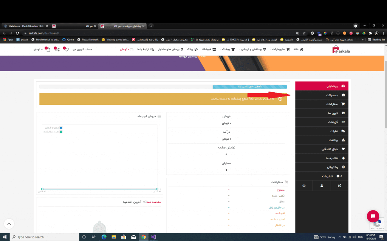Toggle the تعداد سفارشات chart legend
The width and height of the screenshot is (387, 241).
tap(52, 132)
